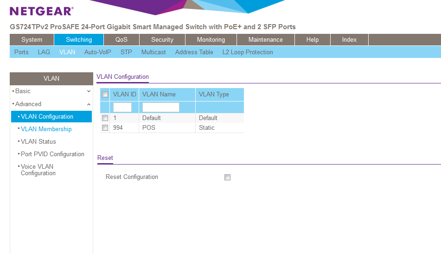
Task: Focus the VLAN Name input field
Action: [160, 108]
